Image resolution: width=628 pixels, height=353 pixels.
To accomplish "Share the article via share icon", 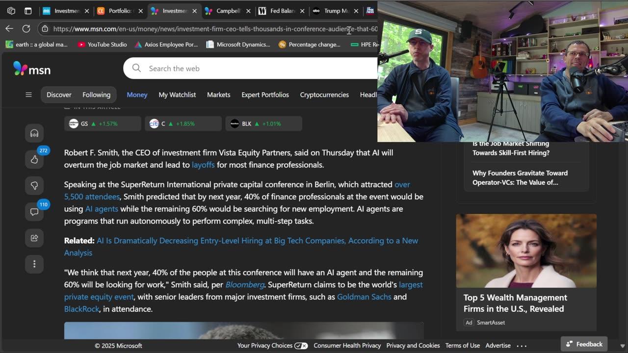I will 34,238.
